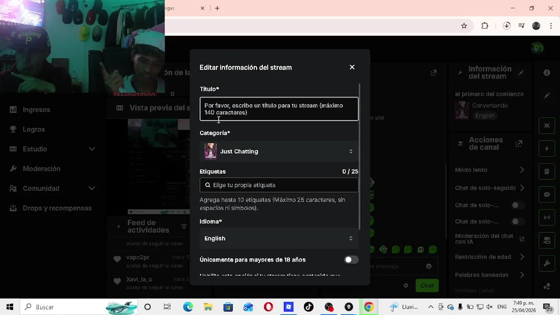
Task: Open the Conversando category link
Action: [x=490, y=105]
